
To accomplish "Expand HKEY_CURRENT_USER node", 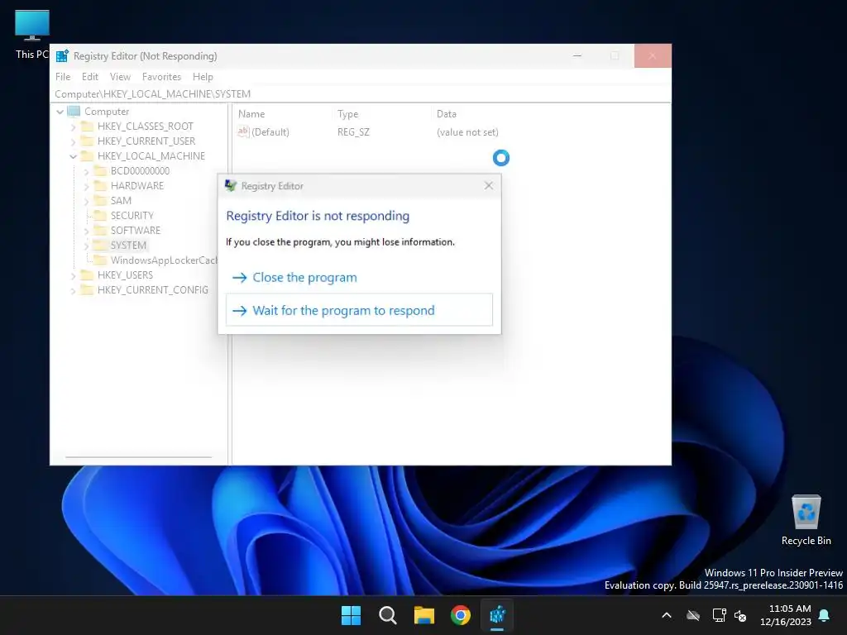I will (73, 141).
